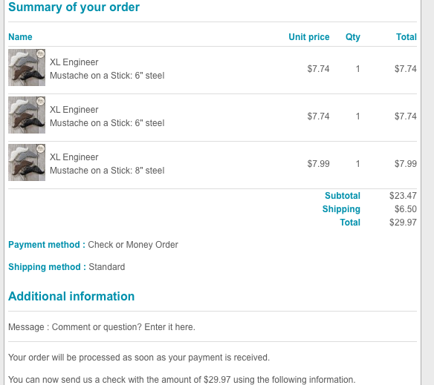
Task: Click first item's 'Mustache on a Stick: 6" steel' text
Action: click(107, 76)
